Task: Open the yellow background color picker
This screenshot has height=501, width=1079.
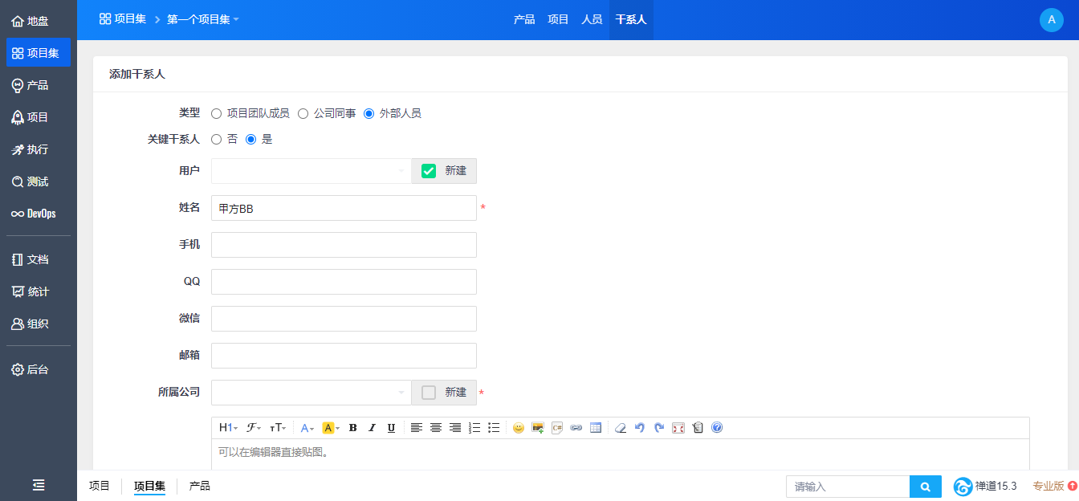Action: point(331,428)
